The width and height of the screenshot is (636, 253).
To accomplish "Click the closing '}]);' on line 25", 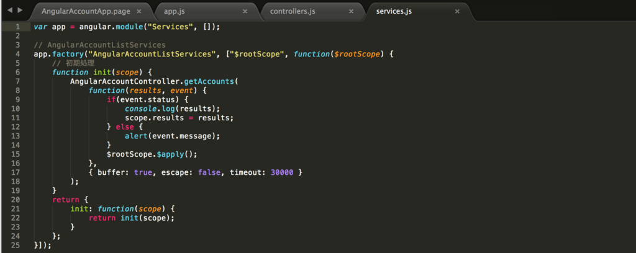I will (43, 245).
